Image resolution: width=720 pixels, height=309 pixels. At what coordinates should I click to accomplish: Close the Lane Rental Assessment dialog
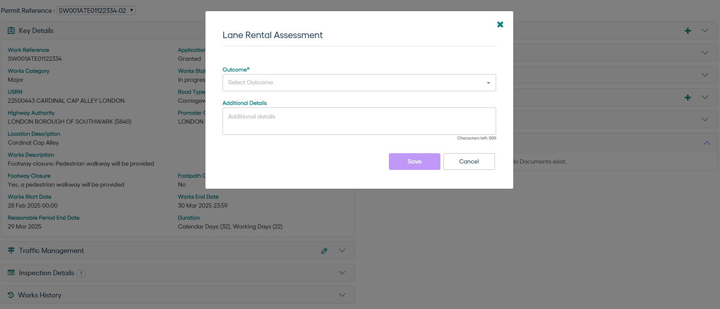(500, 24)
